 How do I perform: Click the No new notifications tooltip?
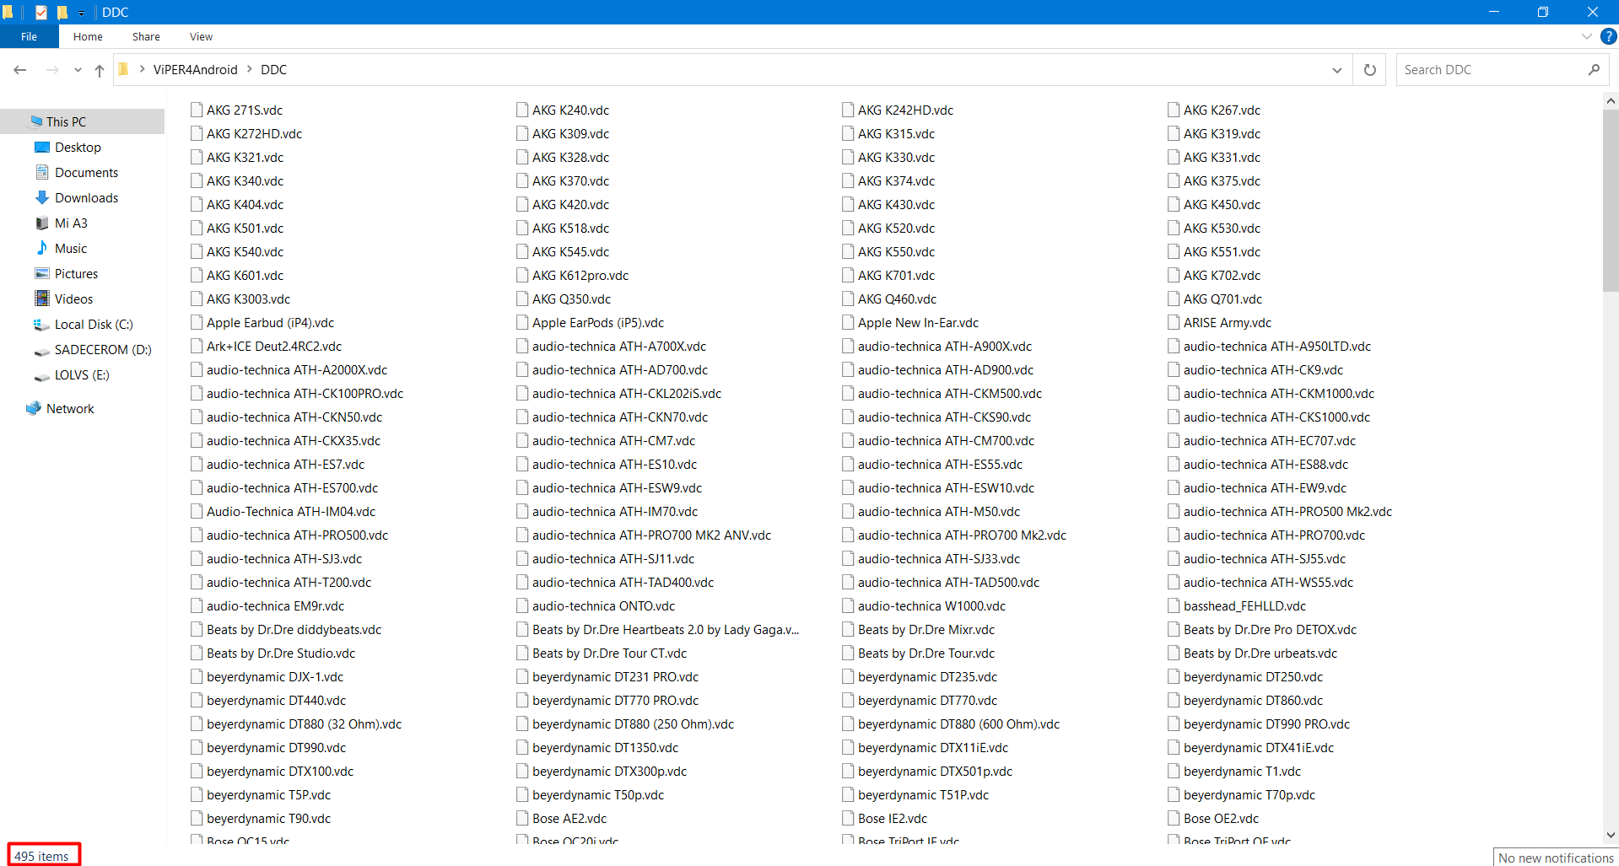(1556, 858)
